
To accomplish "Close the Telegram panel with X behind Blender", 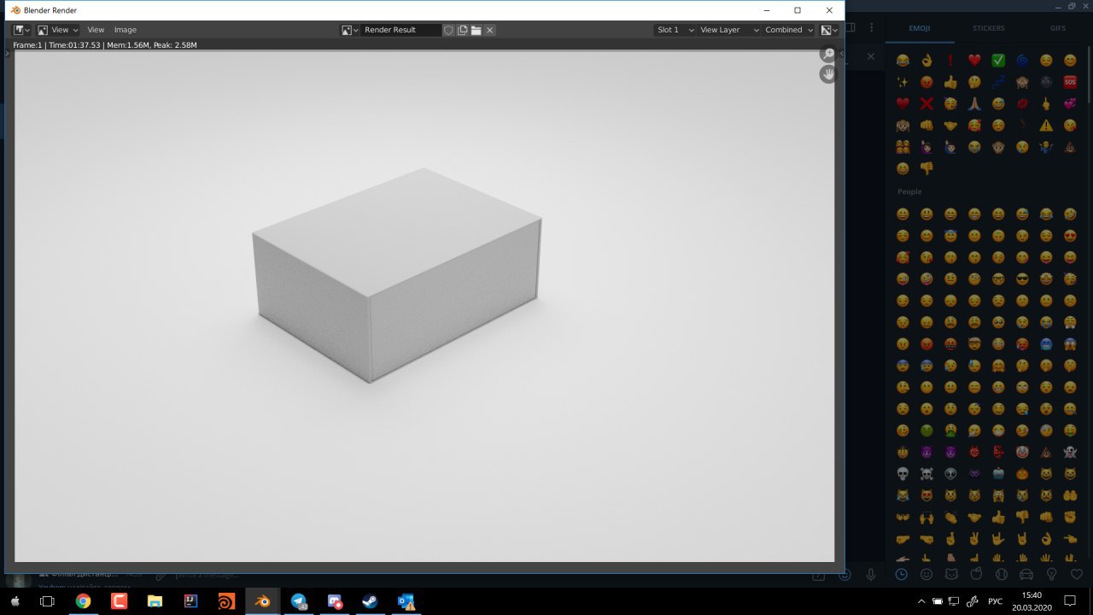I will click(871, 56).
